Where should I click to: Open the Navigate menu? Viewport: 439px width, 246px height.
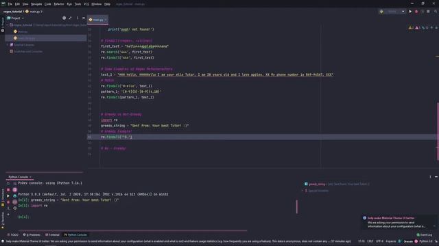click(x=36, y=4)
